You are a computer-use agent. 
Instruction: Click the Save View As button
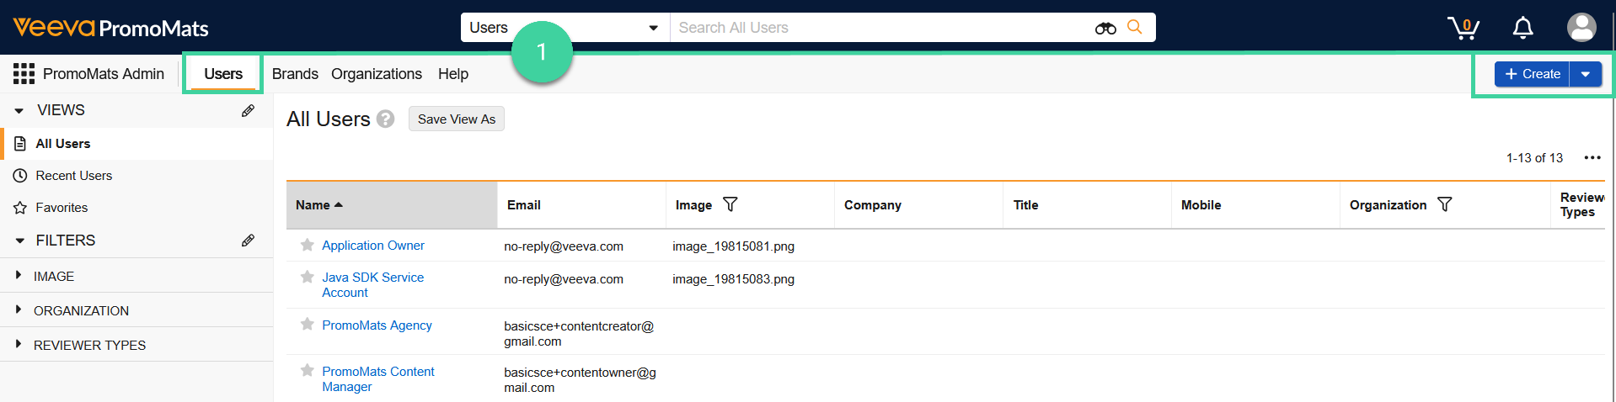(456, 119)
